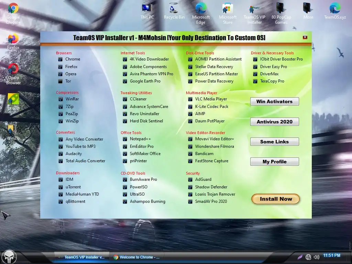Click the taskbar clock 11:51 PM
352x264 pixels.
(x=332, y=255)
